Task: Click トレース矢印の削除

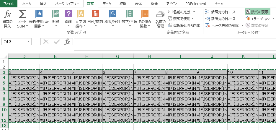Action: click(222, 25)
